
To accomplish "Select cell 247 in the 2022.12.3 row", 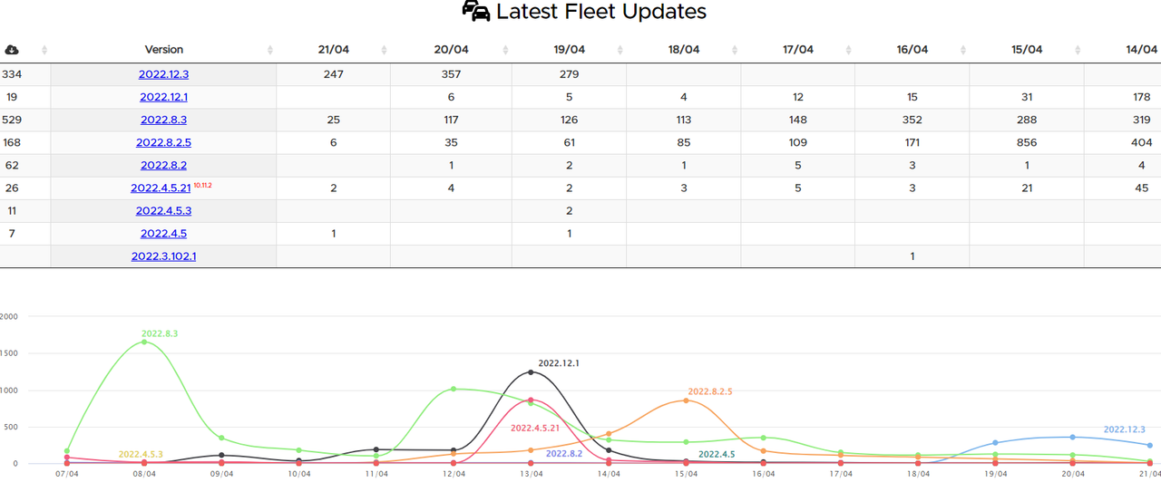I will [x=333, y=74].
